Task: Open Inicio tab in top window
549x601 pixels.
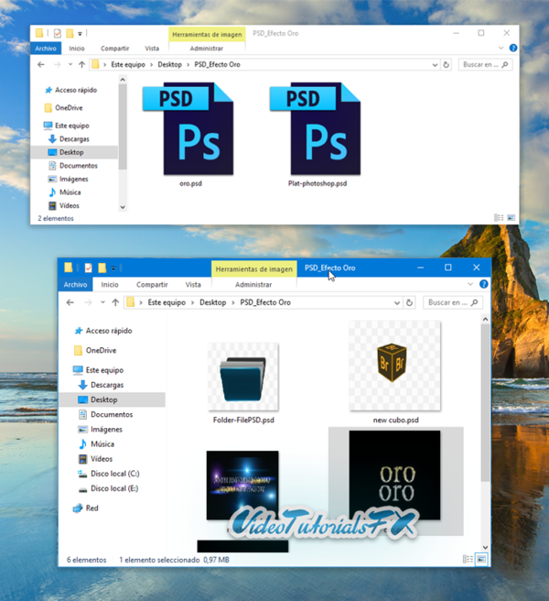Action: pos(77,49)
